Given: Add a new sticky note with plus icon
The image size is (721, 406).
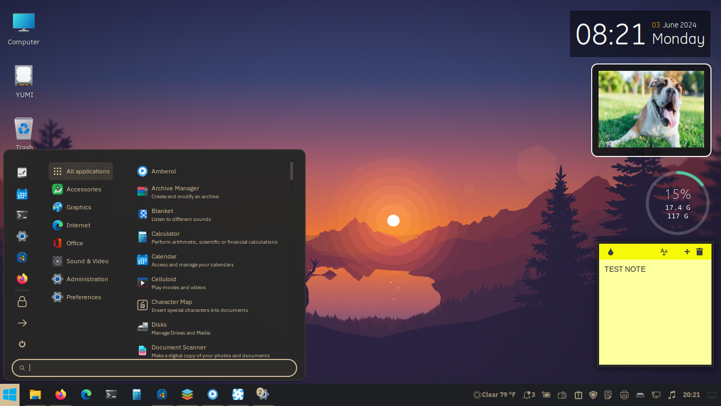Looking at the screenshot, I should [x=687, y=252].
